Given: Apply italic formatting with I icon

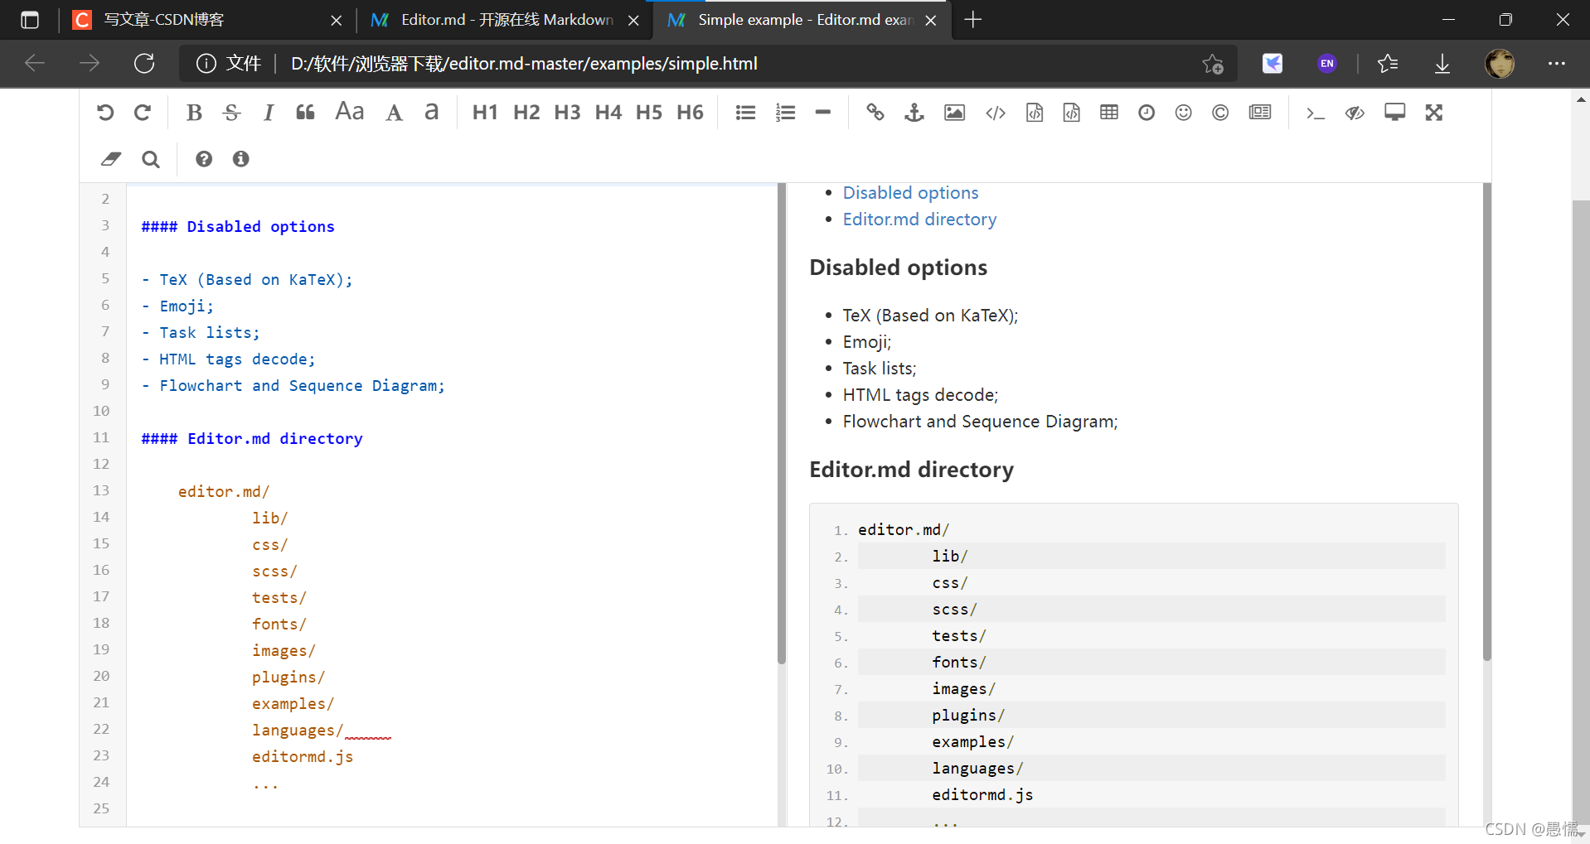Looking at the screenshot, I should click(x=269, y=113).
